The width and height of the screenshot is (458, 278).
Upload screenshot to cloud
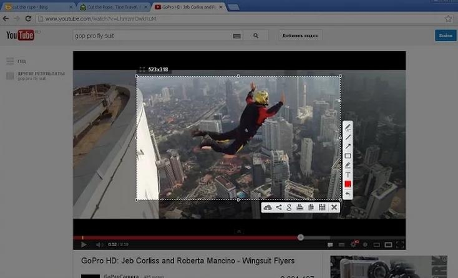click(268, 208)
